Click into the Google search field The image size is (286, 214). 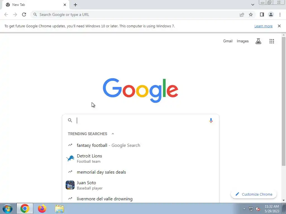(x=140, y=120)
